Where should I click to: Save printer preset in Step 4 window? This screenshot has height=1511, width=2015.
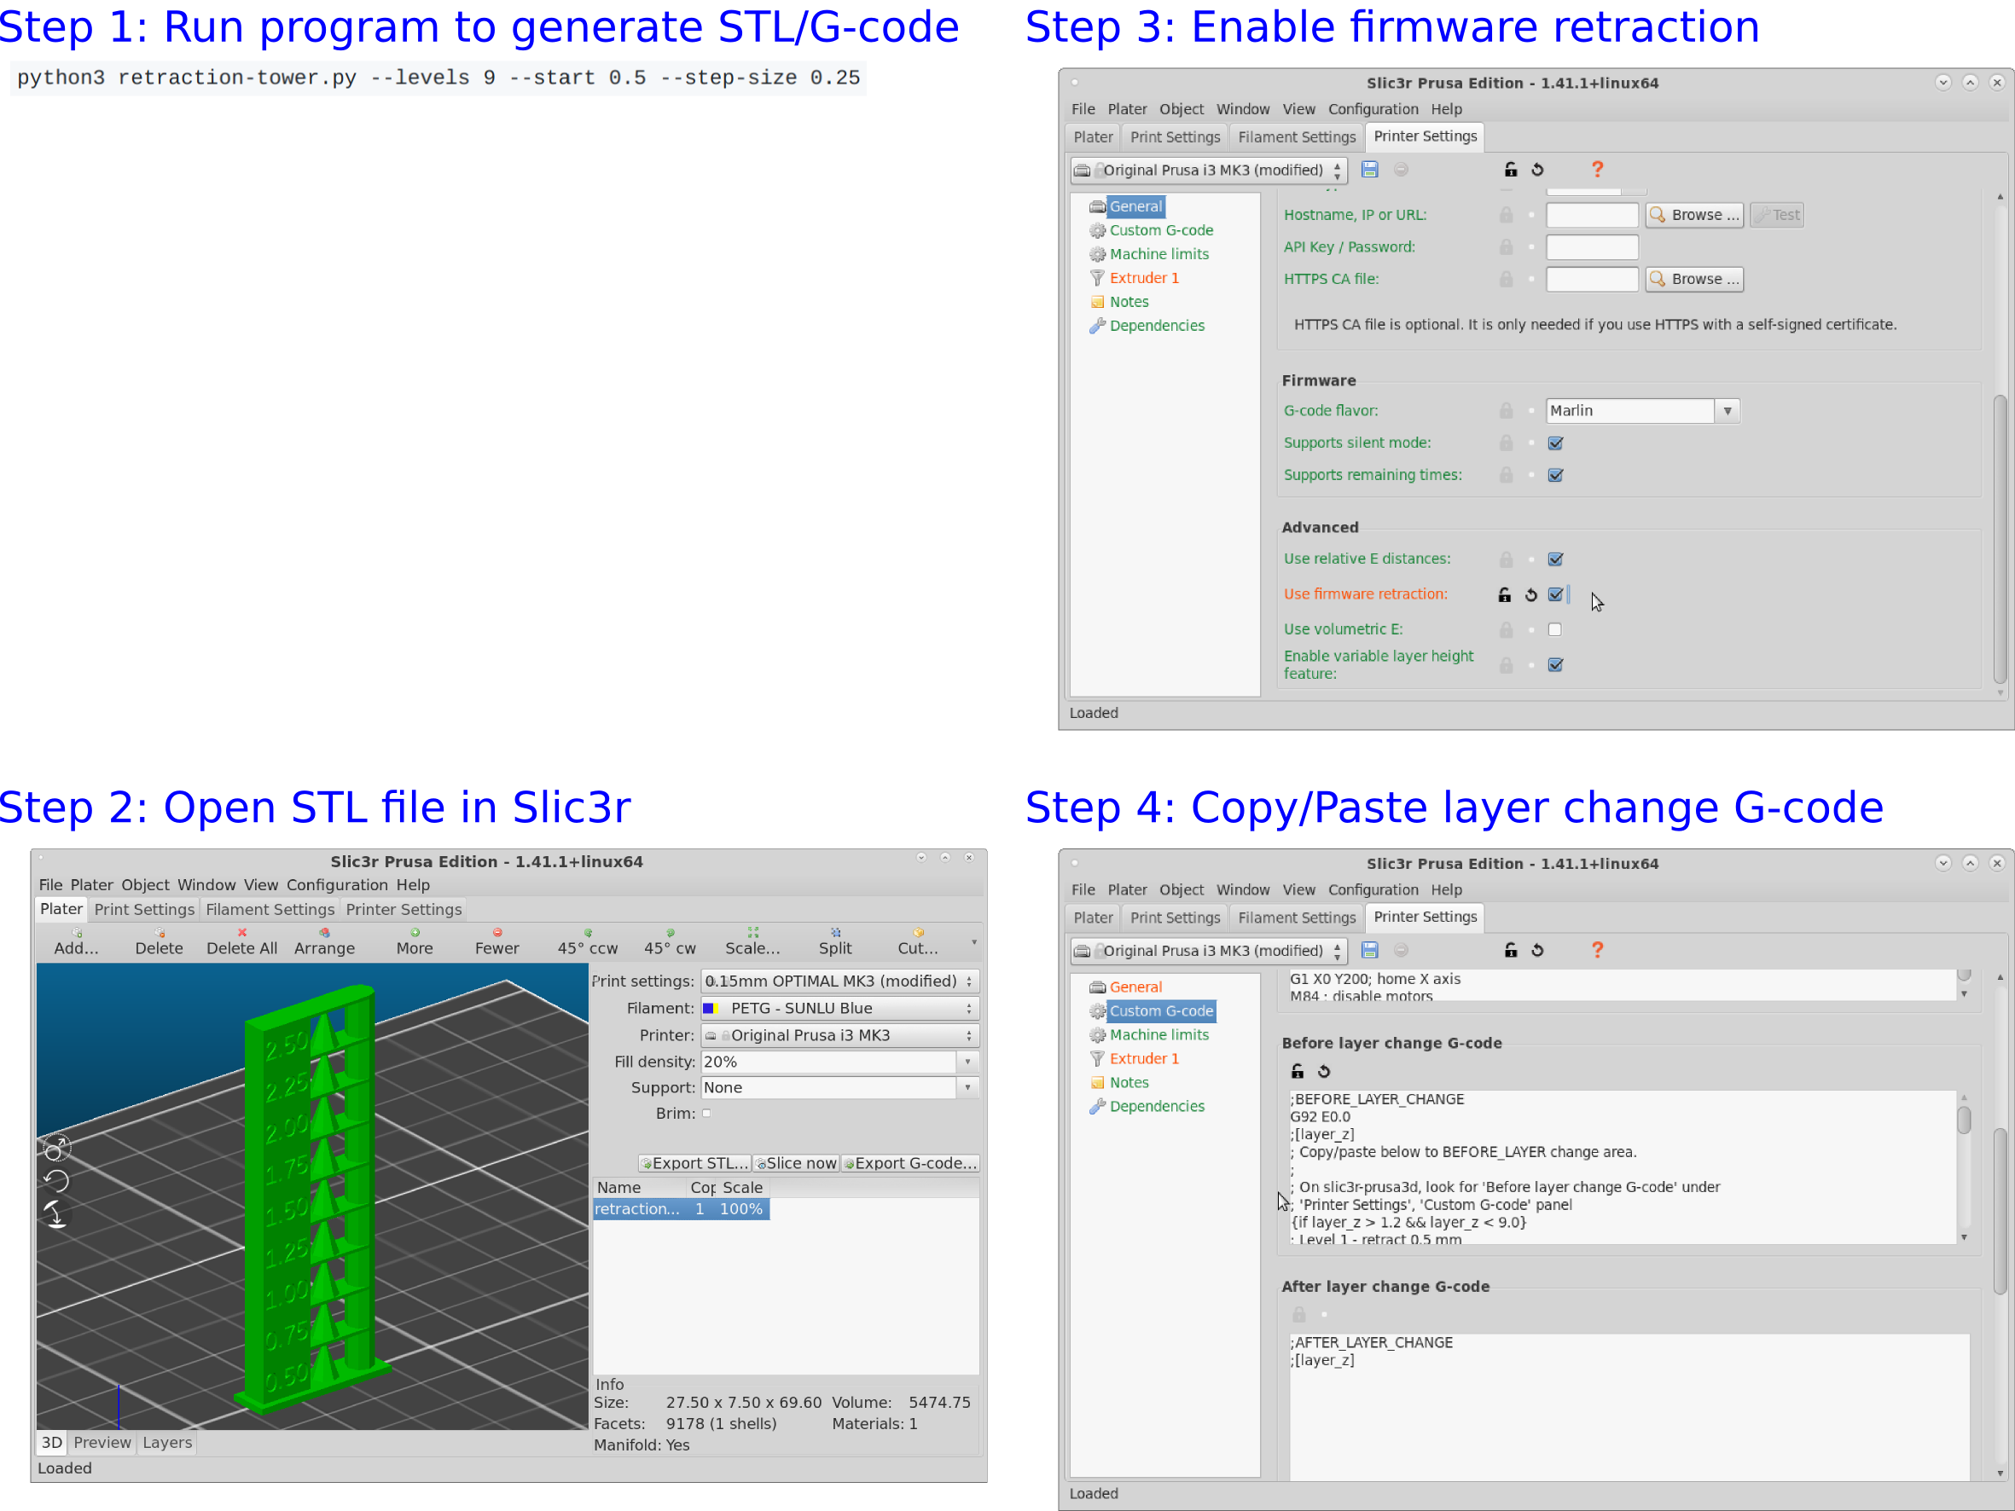pyautogui.click(x=1369, y=950)
